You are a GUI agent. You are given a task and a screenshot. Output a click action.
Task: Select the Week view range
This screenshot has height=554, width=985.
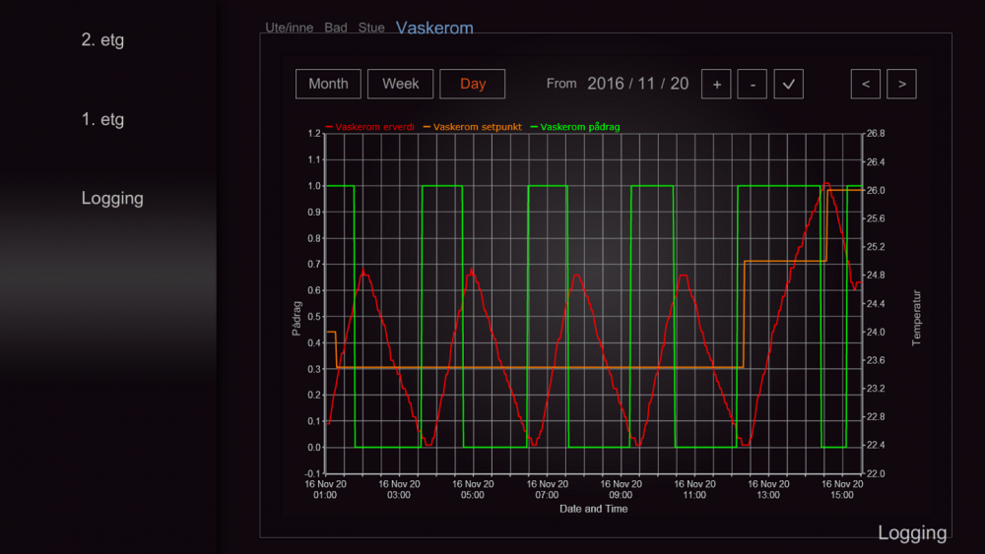click(400, 85)
